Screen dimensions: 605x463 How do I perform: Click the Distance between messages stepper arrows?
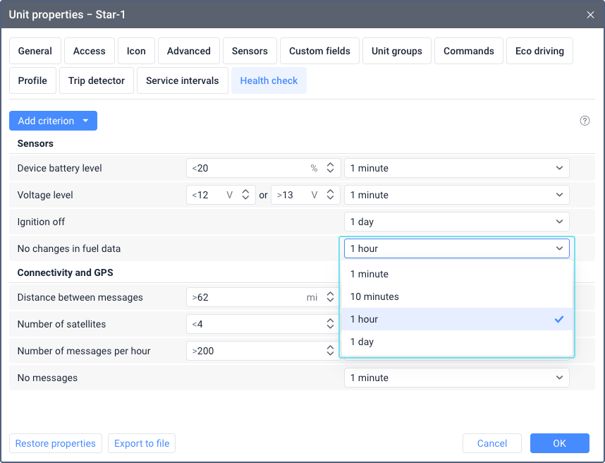coord(330,297)
